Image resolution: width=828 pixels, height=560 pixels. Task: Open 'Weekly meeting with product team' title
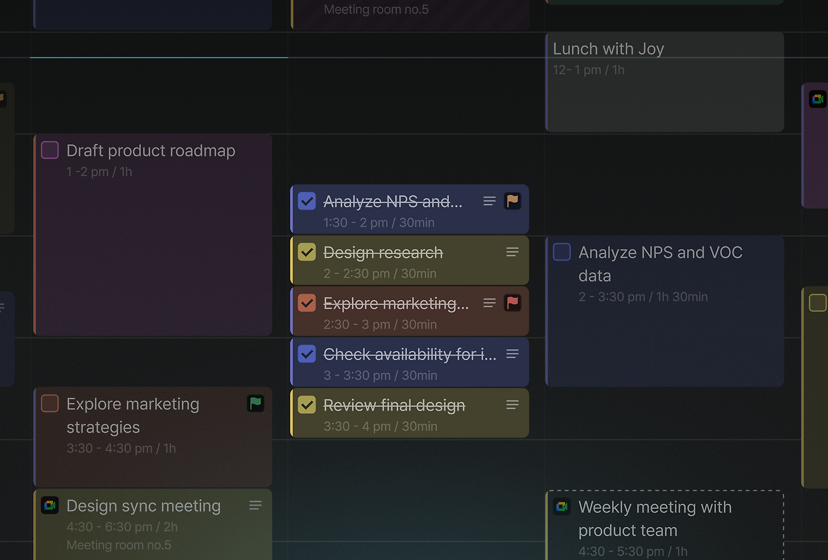click(655, 519)
